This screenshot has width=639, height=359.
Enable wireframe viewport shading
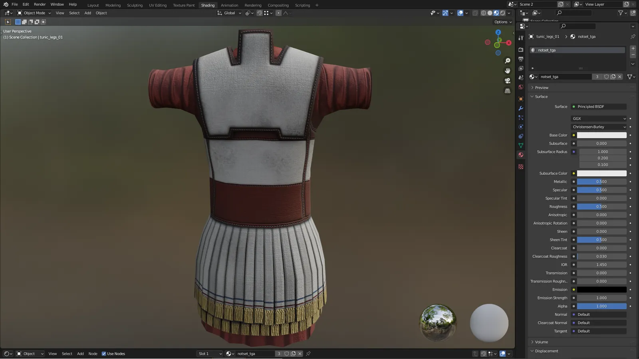[483, 13]
